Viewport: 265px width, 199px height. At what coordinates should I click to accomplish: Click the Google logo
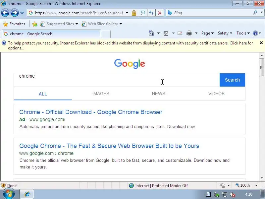130,64
